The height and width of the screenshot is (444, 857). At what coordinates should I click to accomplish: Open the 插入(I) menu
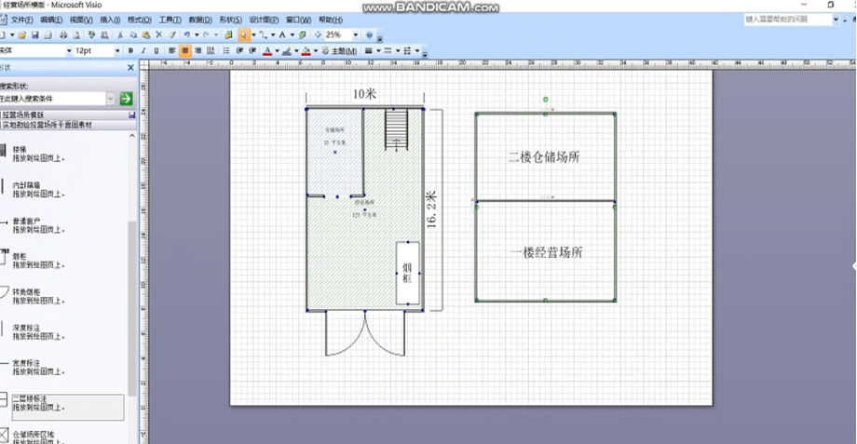click(x=110, y=20)
